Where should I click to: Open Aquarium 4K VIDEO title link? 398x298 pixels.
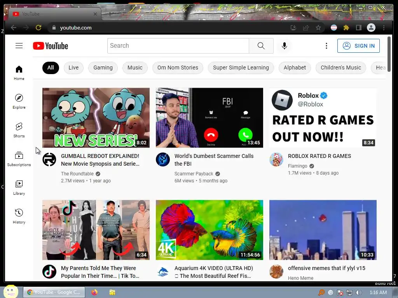click(x=214, y=272)
